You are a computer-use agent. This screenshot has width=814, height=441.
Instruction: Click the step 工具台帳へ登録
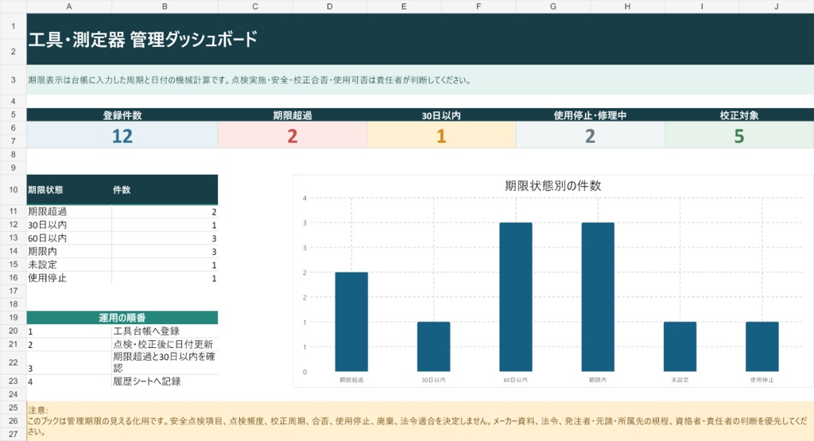coord(165,331)
